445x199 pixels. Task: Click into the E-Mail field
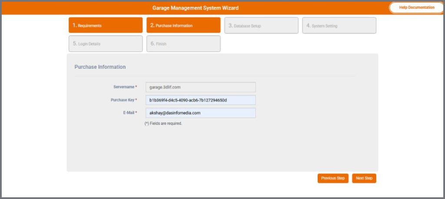[200, 113]
